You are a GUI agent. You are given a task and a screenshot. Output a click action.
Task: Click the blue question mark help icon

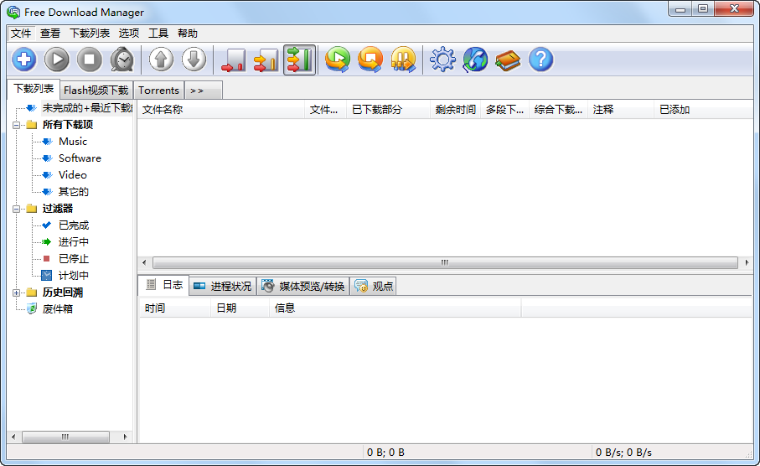[x=541, y=60]
